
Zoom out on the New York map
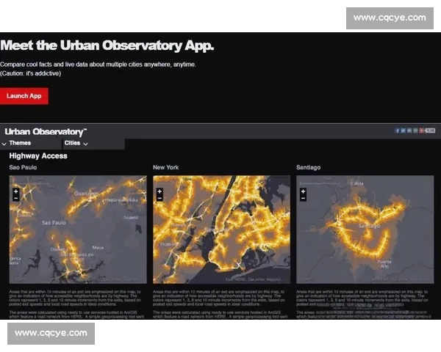point(159,197)
